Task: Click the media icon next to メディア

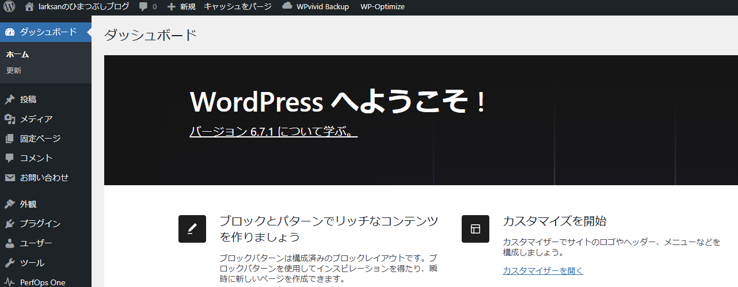Action: pos(10,119)
